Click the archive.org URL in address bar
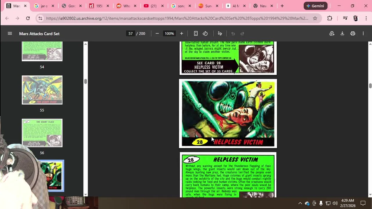Viewport: 372px width, 209px height. click(177, 18)
